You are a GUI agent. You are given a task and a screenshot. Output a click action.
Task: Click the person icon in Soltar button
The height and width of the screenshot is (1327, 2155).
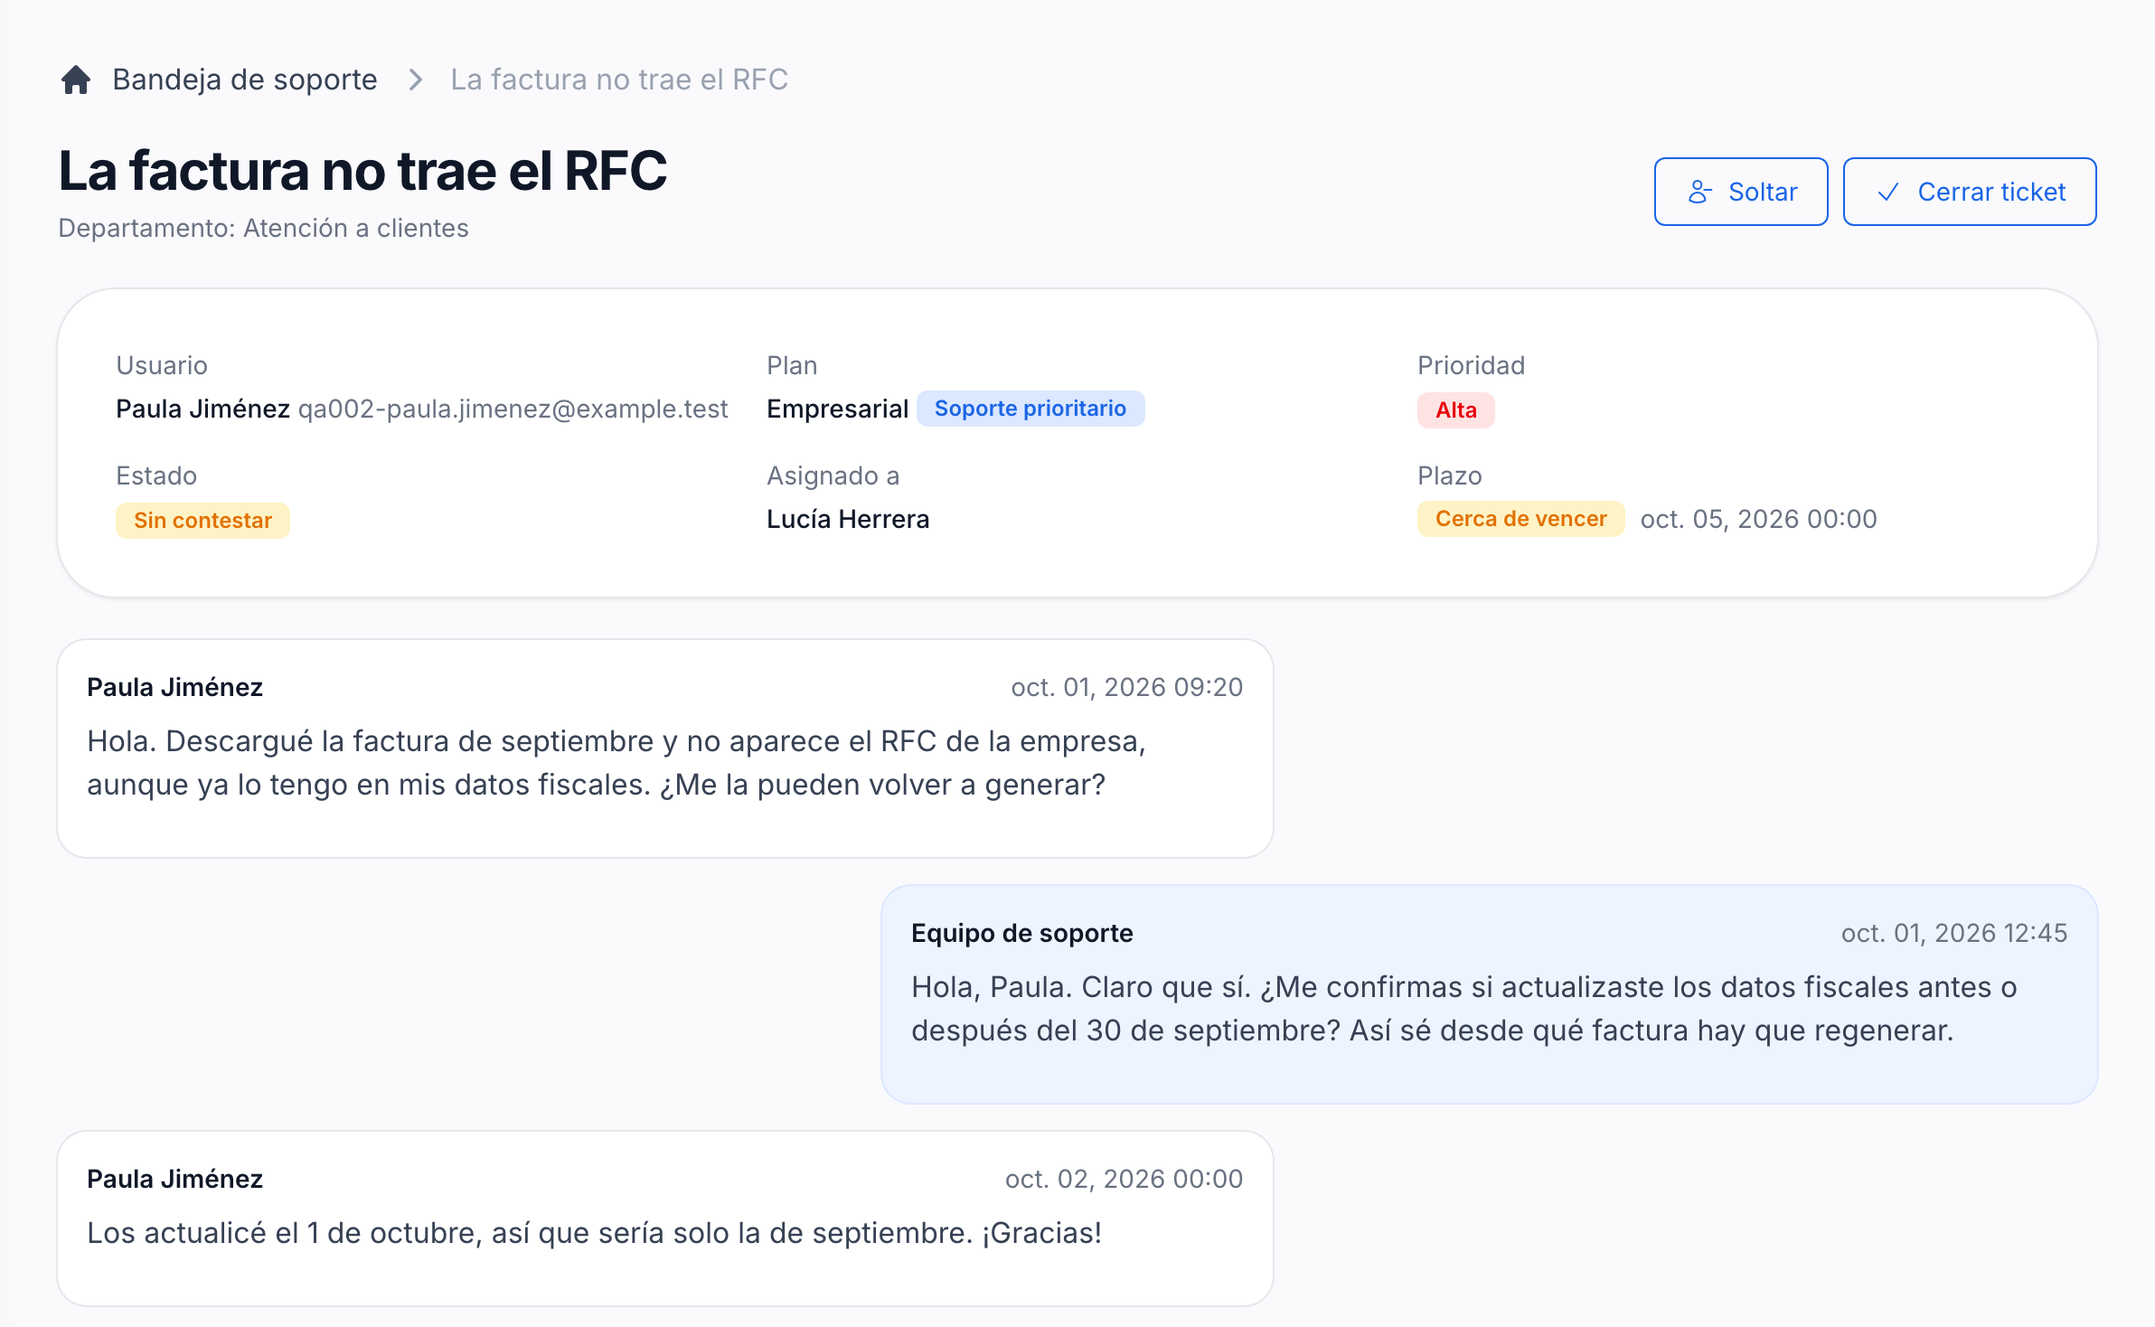pyautogui.click(x=1699, y=192)
